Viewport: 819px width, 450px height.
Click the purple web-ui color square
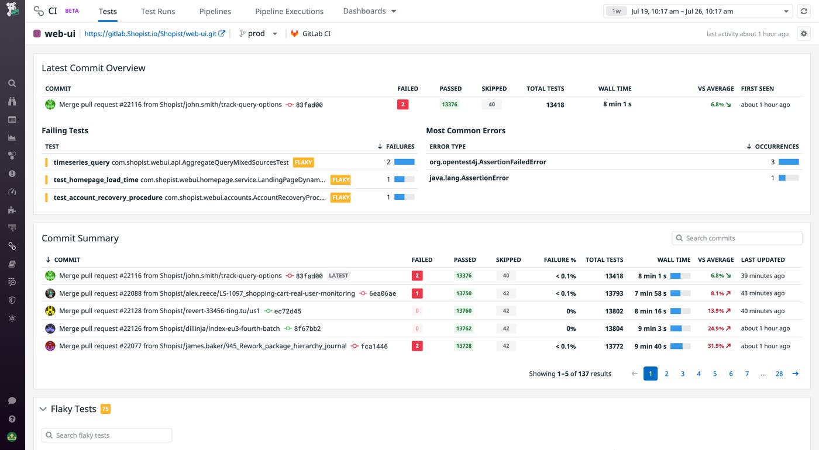point(37,34)
